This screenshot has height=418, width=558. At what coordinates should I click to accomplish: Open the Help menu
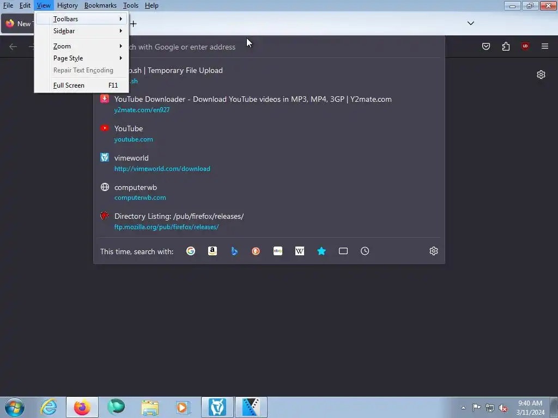click(151, 5)
